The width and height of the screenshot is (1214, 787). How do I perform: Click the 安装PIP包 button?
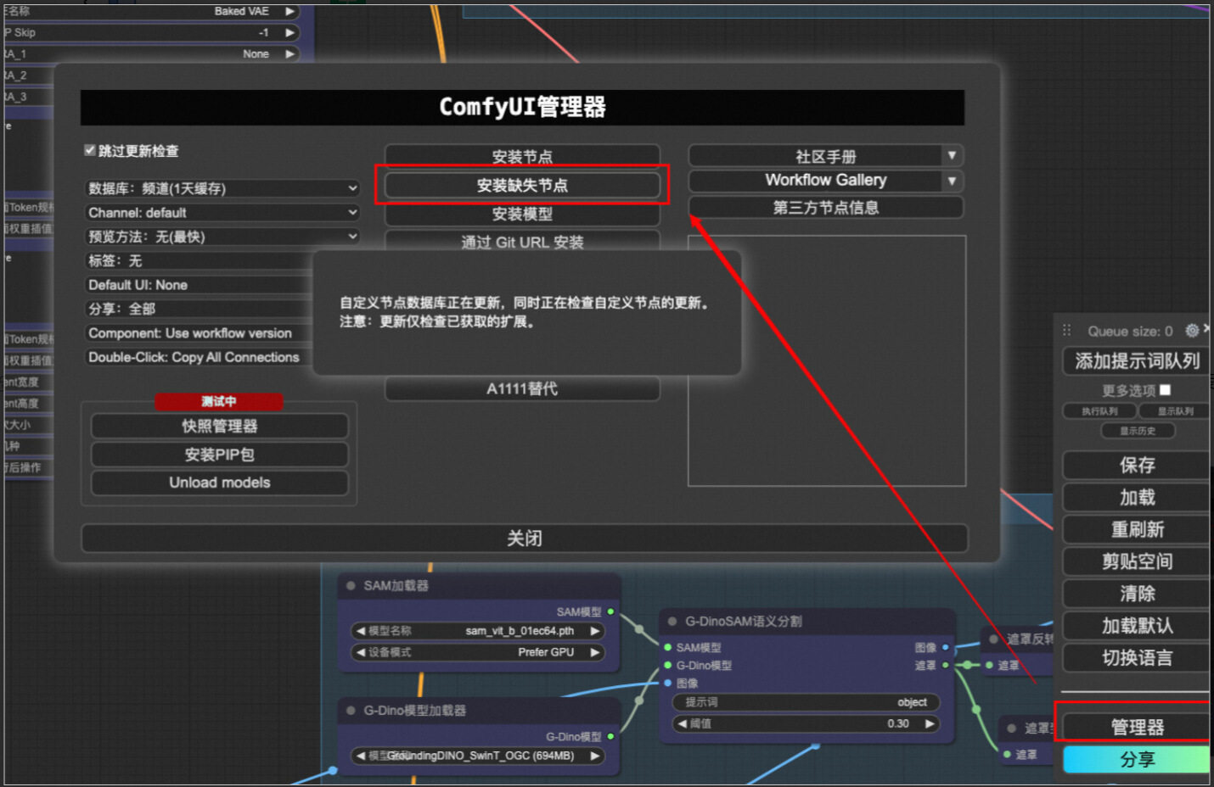tap(220, 455)
